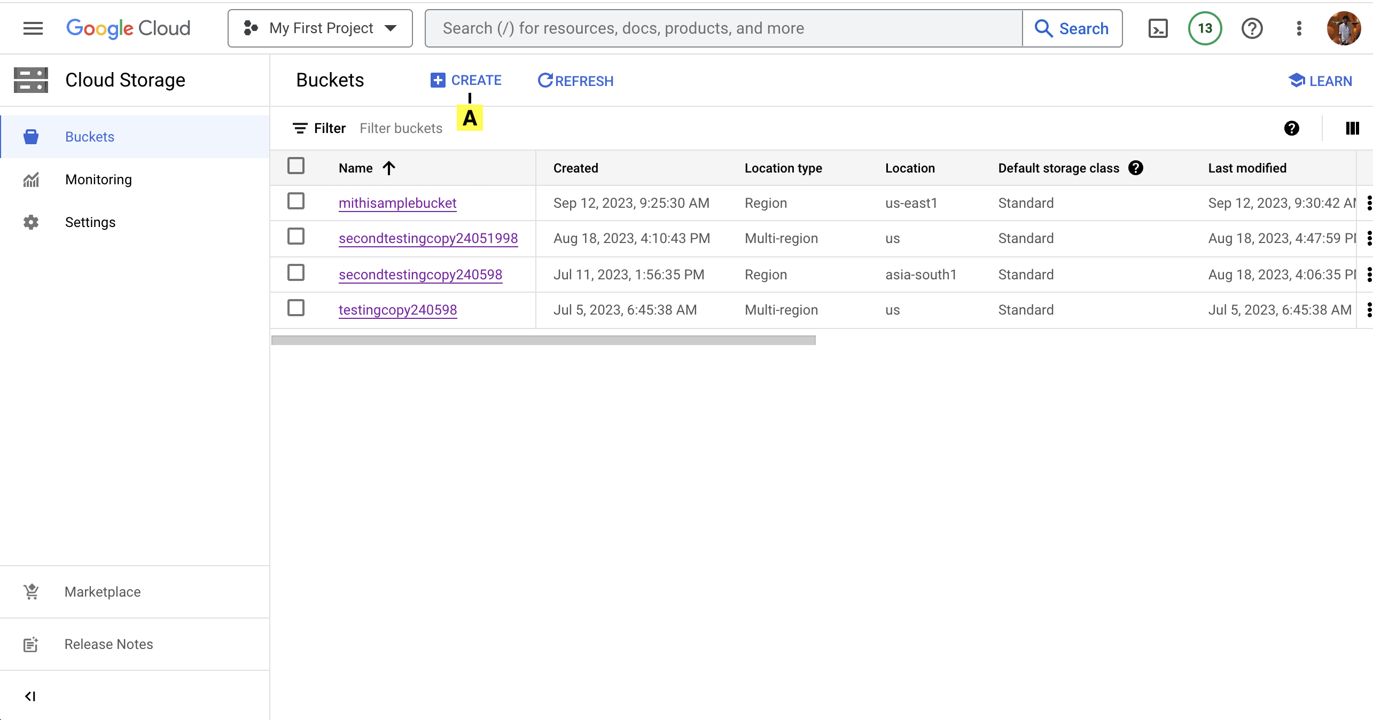This screenshot has width=1373, height=720.
Task: Open the vertical three-dot settings menu
Action: point(1299,28)
